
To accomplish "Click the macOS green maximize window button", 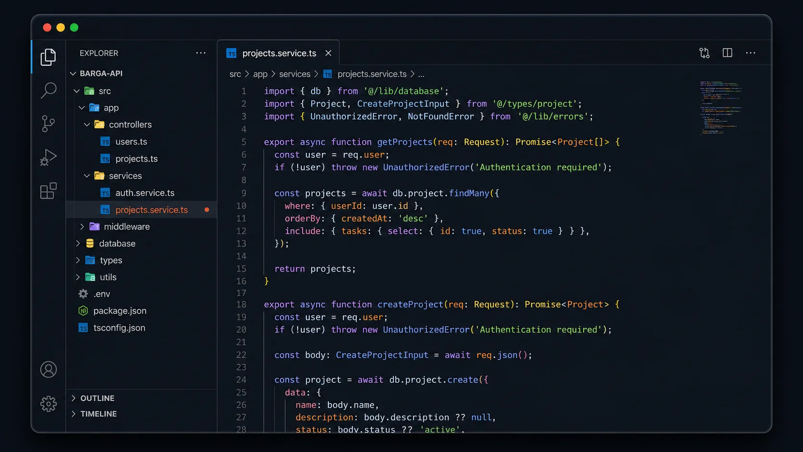I will [74, 27].
